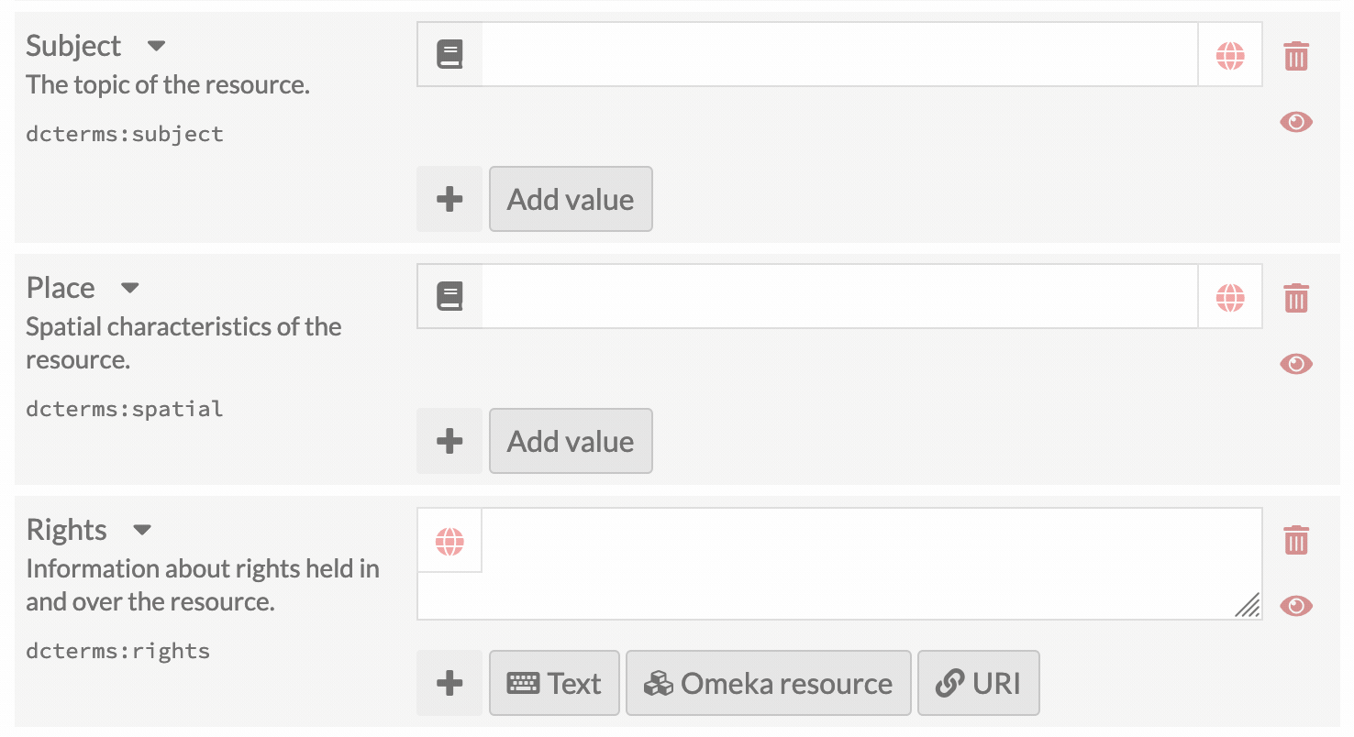Expand the Rights property dropdown arrow
This screenshot has height=737, width=1354.
(141, 530)
